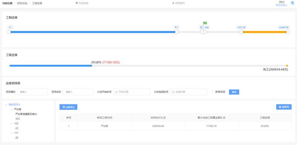Viewport: 297px width, 145px height.
Task: Open the 计划完成时间 end date field
Action: 189,92
